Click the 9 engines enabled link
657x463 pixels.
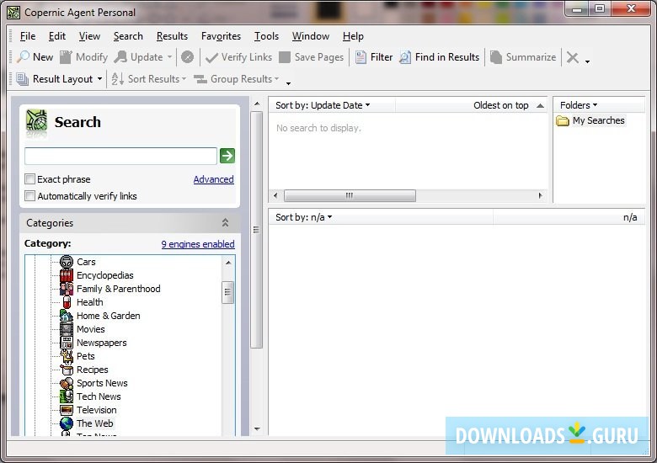(198, 244)
